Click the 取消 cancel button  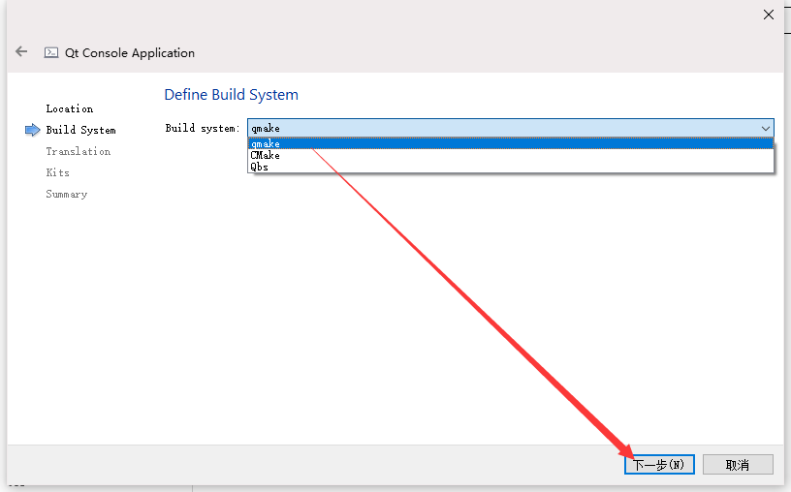coord(738,464)
